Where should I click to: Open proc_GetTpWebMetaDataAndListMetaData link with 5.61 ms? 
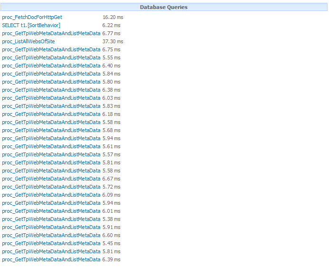tap(51, 146)
